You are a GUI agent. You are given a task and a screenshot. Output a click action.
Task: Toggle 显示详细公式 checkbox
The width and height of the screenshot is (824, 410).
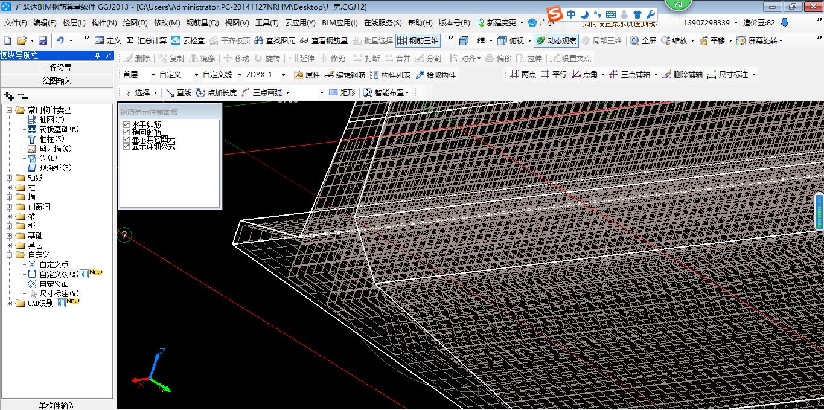pos(126,146)
